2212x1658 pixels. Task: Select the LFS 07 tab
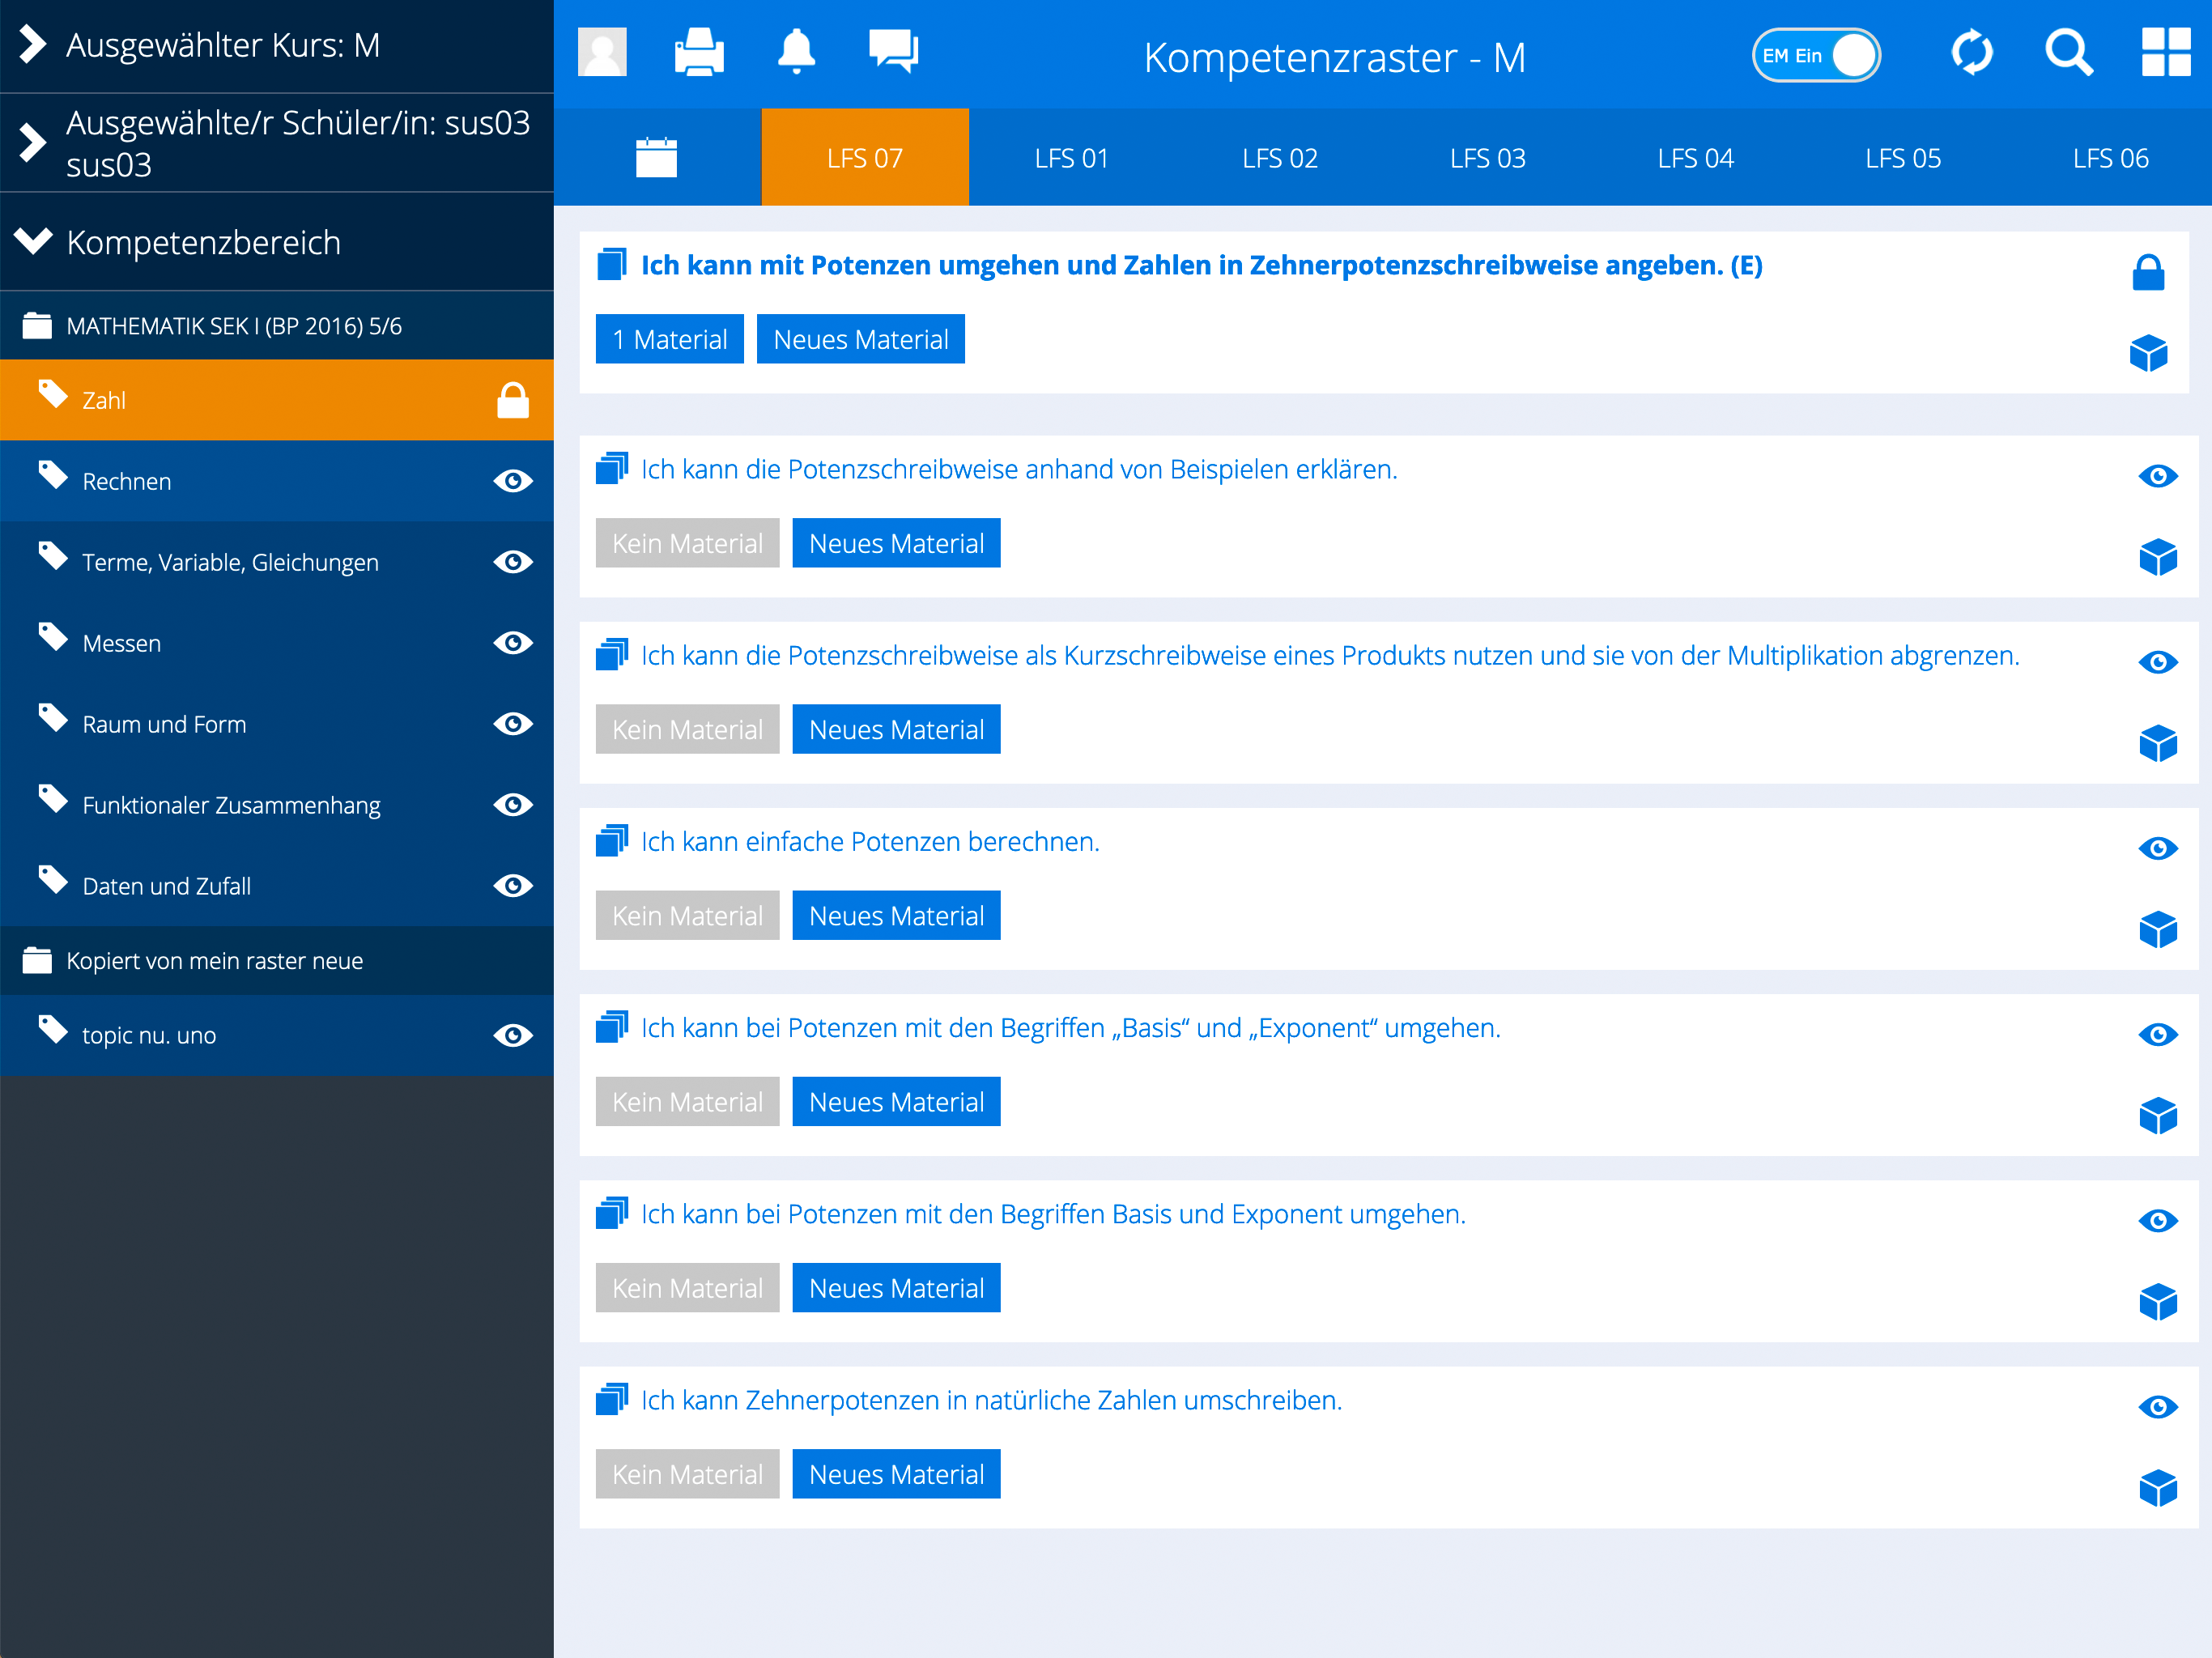pos(865,158)
